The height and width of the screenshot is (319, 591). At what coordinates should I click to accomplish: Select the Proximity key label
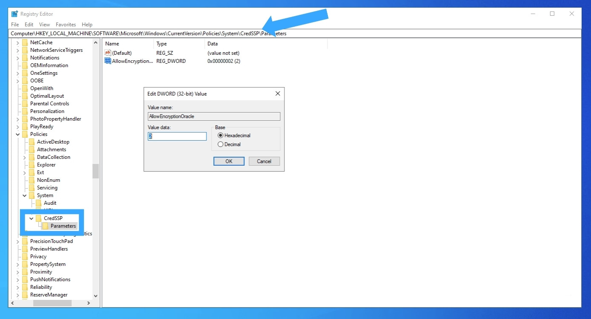(41, 272)
